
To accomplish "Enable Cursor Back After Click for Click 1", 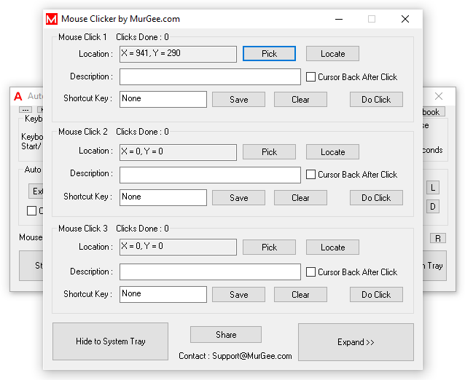I will 311,77.
